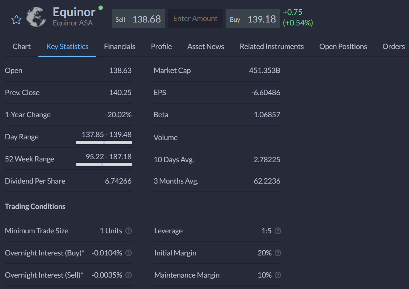Select the Dividend Per Share value 6.74266

118,181
